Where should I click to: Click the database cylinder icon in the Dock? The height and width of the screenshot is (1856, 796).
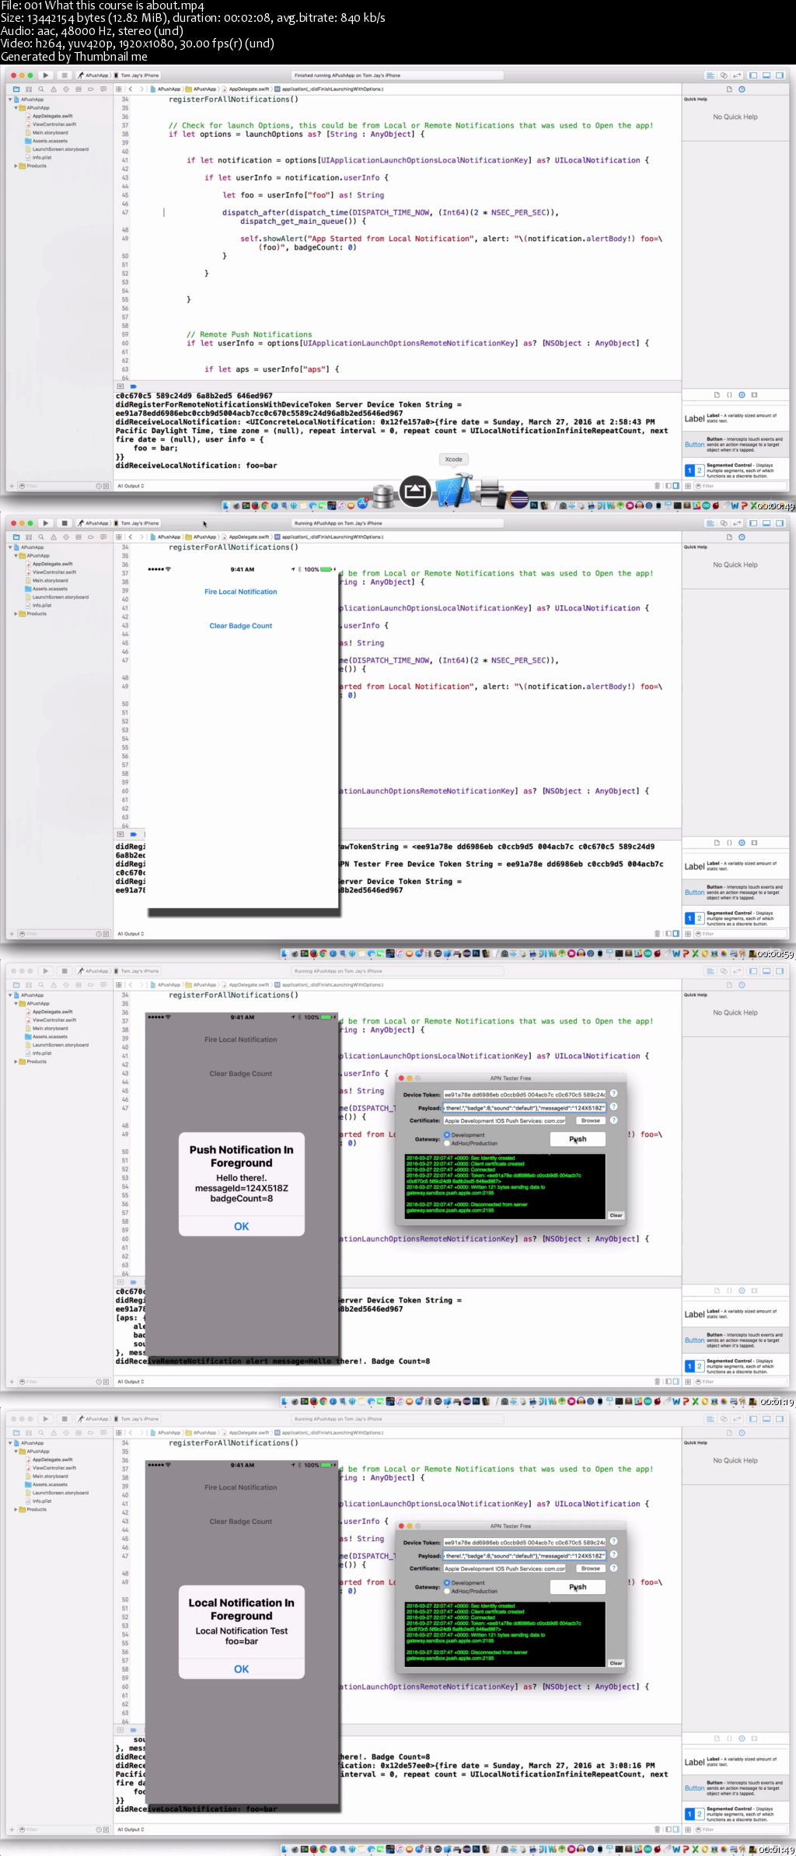click(x=383, y=495)
